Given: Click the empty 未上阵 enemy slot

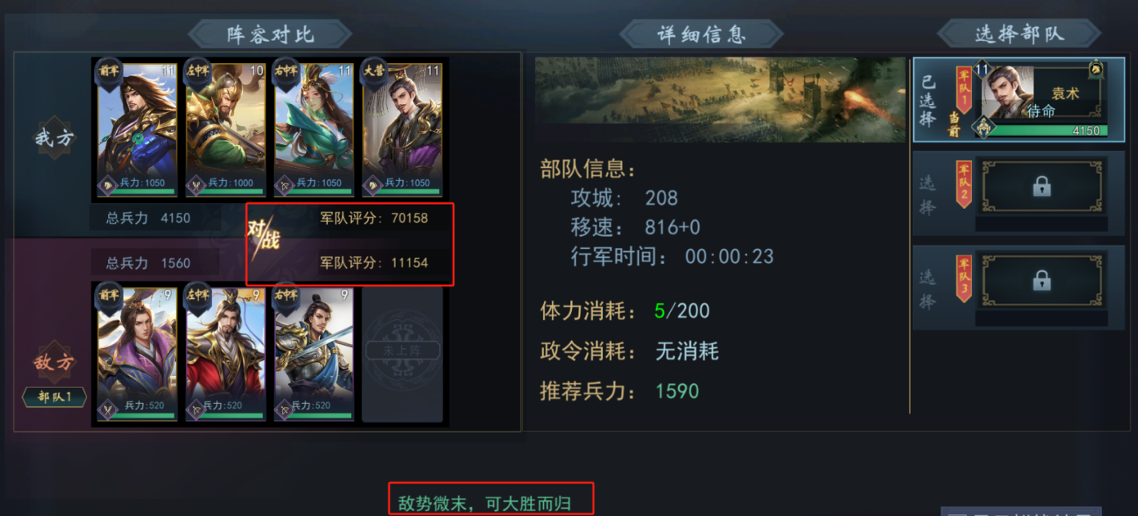Looking at the screenshot, I should click(402, 354).
